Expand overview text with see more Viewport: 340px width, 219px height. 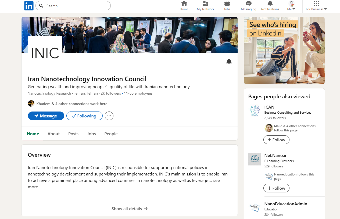217,181
